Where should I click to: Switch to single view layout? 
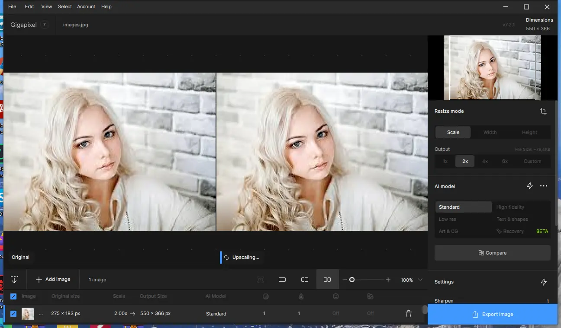tap(282, 280)
